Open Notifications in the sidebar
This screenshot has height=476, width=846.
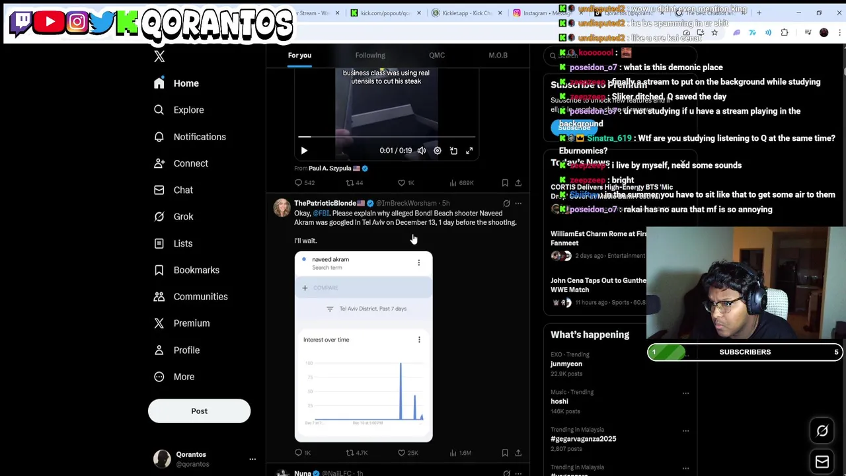190,137
